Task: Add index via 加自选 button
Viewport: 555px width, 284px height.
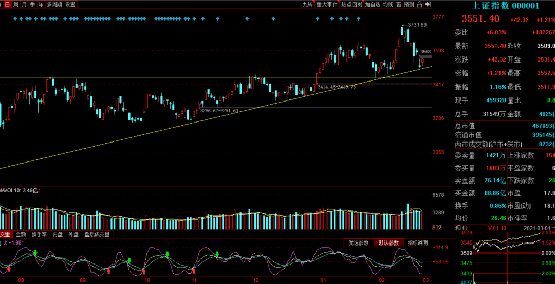Action: click(373, 4)
